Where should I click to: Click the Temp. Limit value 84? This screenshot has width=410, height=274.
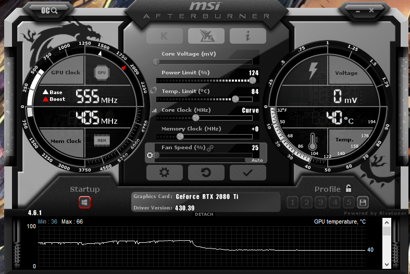[255, 92]
